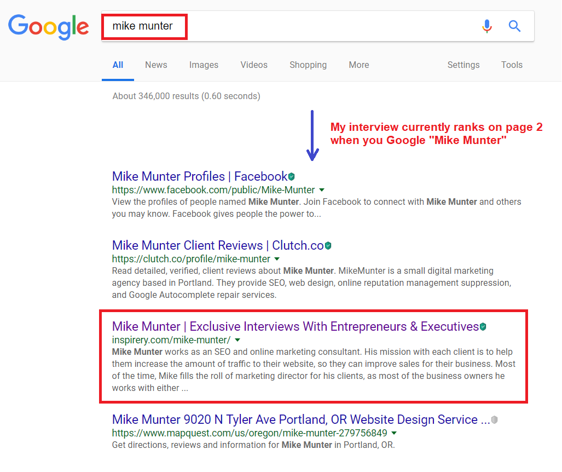Click the clutch.co/profile/mike-munter URL
Image resolution: width=562 pixels, height=472 pixels.
[x=191, y=259]
